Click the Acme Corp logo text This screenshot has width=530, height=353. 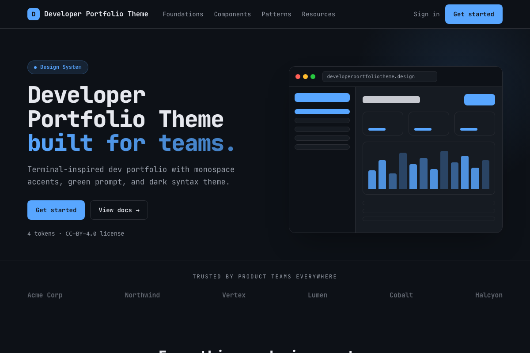coord(45,295)
